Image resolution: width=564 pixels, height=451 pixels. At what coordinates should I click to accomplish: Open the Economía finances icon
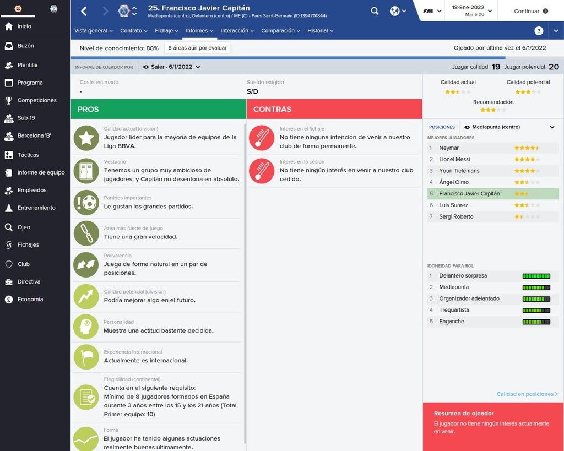(x=9, y=299)
